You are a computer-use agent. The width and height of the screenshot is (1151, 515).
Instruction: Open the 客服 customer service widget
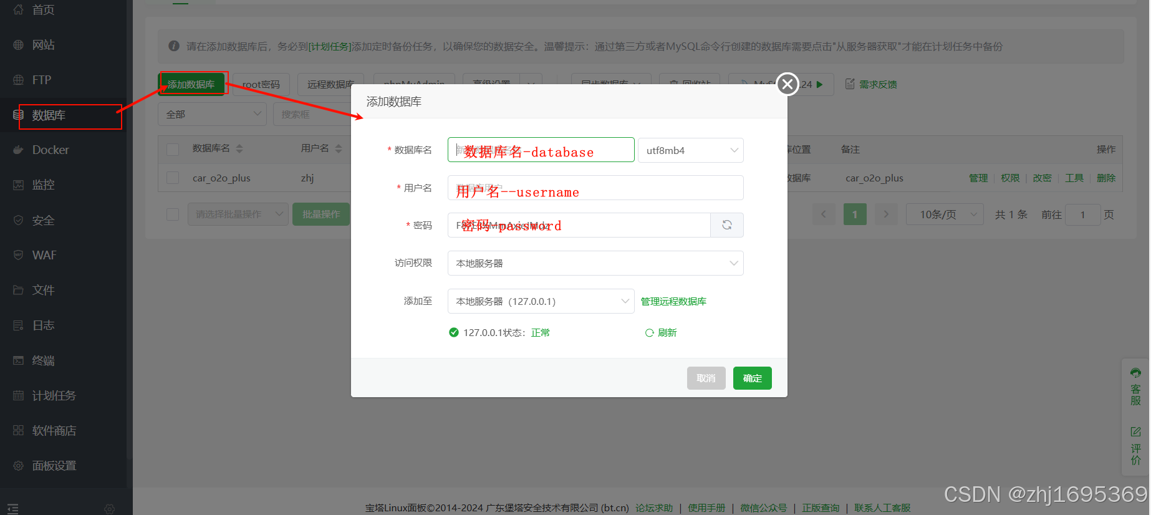(x=1135, y=387)
